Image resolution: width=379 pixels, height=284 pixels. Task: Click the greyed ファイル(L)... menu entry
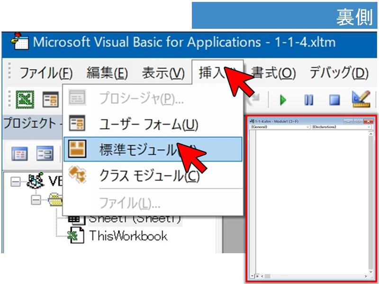click(x=153, y=203)
